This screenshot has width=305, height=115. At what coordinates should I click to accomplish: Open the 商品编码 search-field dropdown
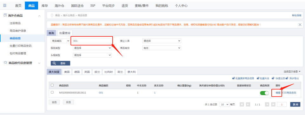pos(60,41)
